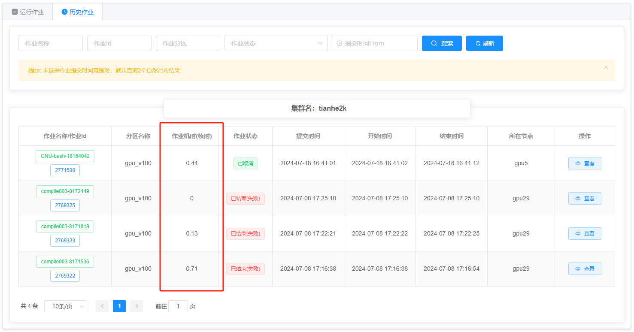Click core-hours value 0.44
Image resolution: width=634 pixels, height=332 pixels.
192,163
